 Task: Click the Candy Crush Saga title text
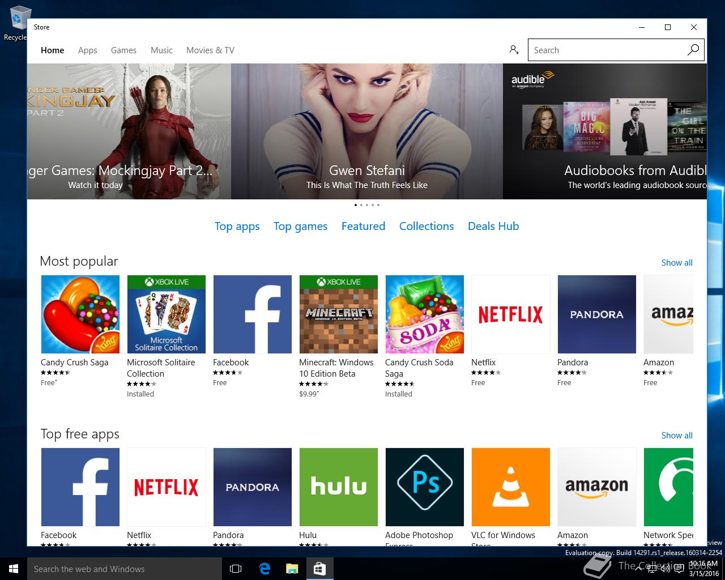click(74, 362)
